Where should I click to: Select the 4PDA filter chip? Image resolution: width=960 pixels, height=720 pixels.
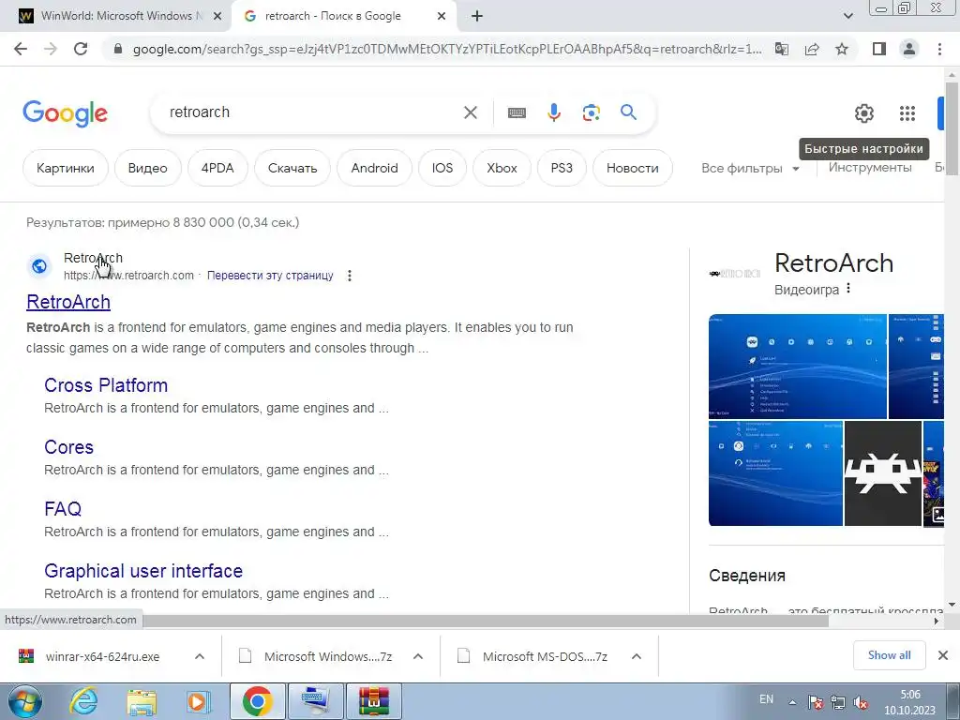[217, 168]
